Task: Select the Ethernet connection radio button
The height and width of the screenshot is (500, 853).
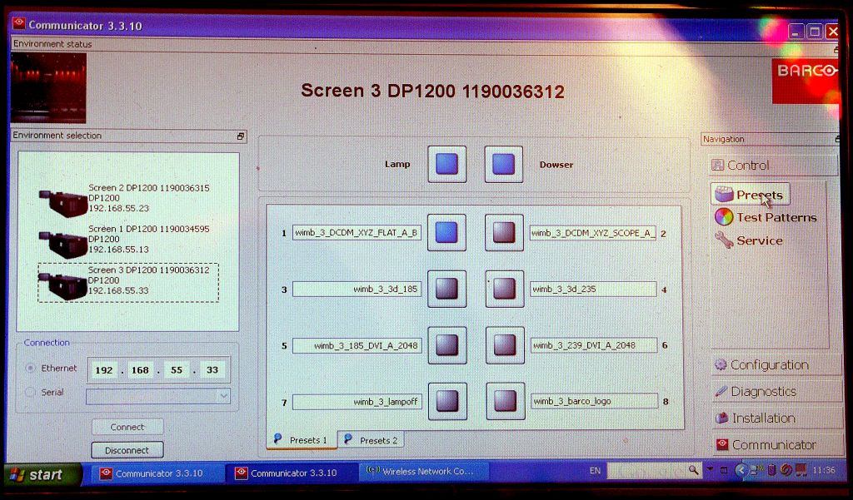Action: tap(31, 368)
